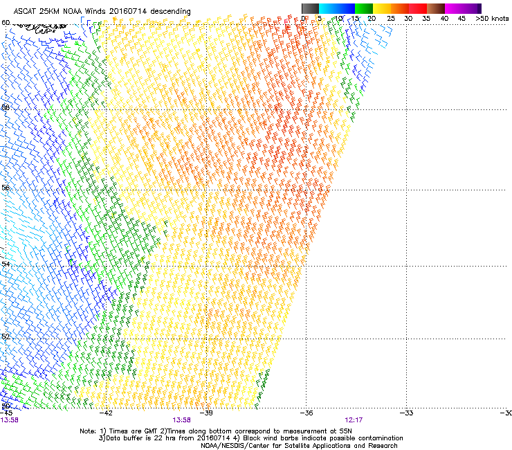Select the '13:58' time beneath the -45 label
Image resolution: width=512 pixels, height=450 pixels.
[x=10, y=420]
